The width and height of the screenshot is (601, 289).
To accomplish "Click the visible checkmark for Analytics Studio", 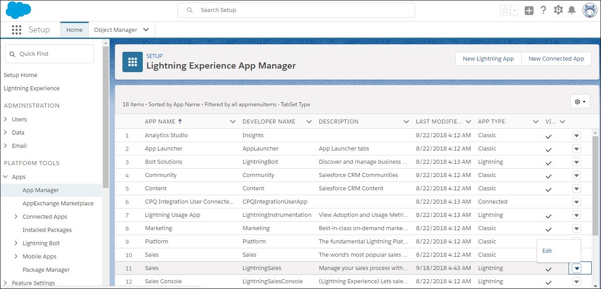I will [x=549, y=136].
